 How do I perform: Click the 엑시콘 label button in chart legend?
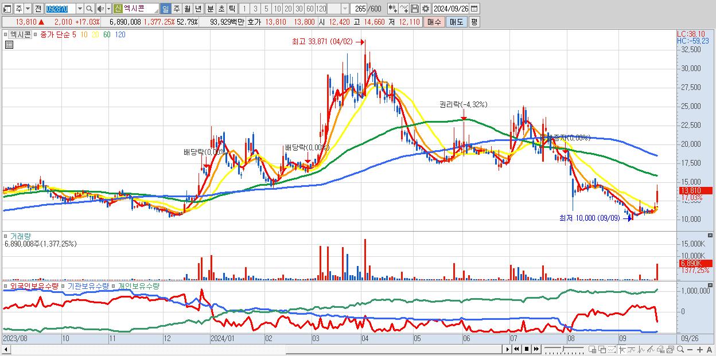(21, 34)
